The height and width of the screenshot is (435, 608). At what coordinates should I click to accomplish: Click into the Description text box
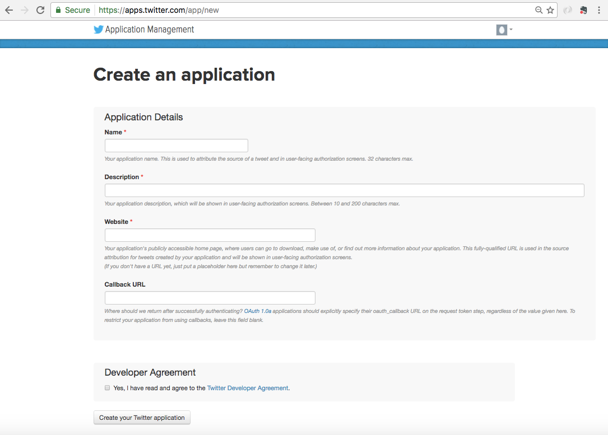coord(344,190)
